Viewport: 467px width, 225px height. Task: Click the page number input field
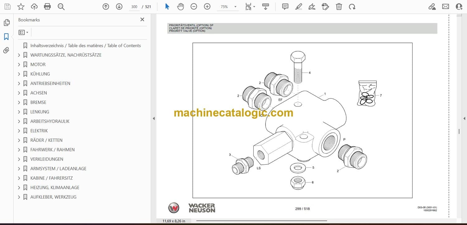pos(134,7)
